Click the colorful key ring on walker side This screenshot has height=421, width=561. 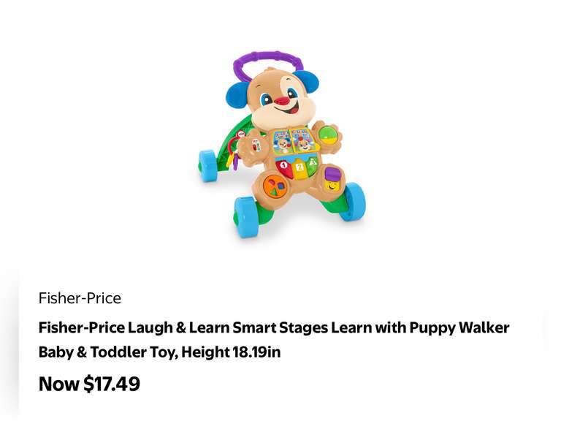[239, 152]
